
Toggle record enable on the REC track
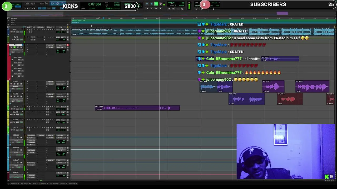point(11,47)
